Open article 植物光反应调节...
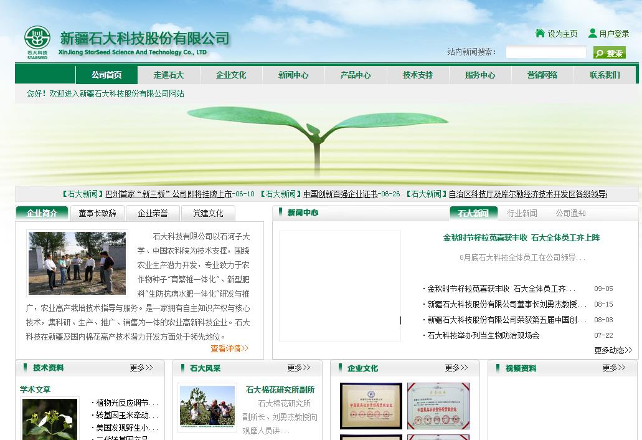The height and width of the screenshot is (440, 642). 127,403
